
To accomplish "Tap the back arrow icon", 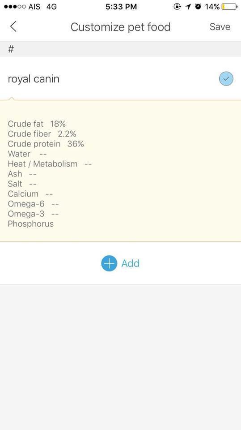I will 13,26.
